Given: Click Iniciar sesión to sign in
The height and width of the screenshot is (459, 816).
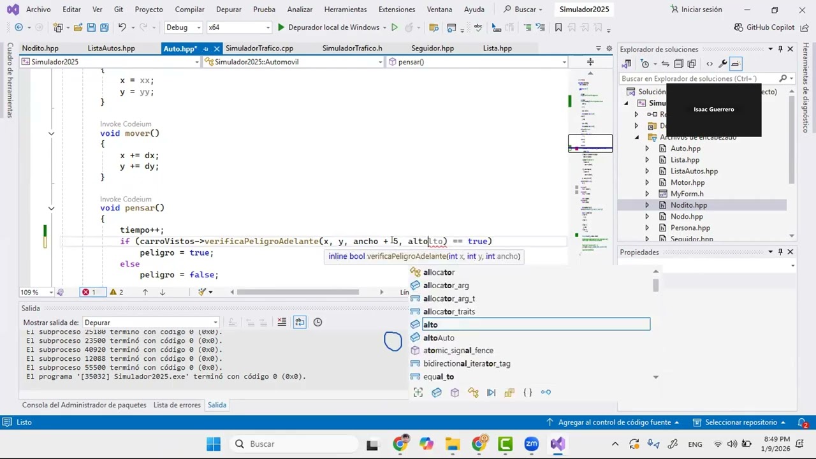Looking at the screenshot, I should coord(696,10).
